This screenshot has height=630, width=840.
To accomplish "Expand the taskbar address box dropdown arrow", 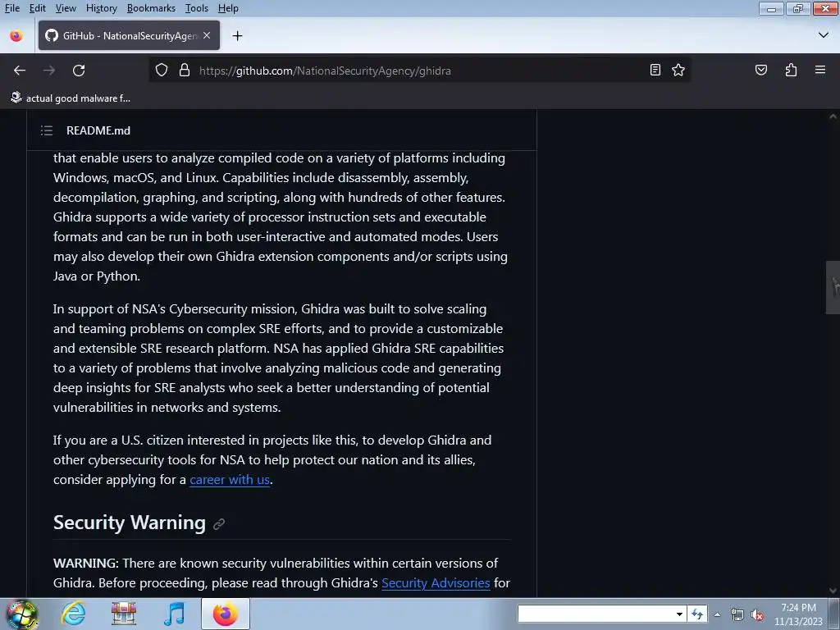I will [678, 614].
